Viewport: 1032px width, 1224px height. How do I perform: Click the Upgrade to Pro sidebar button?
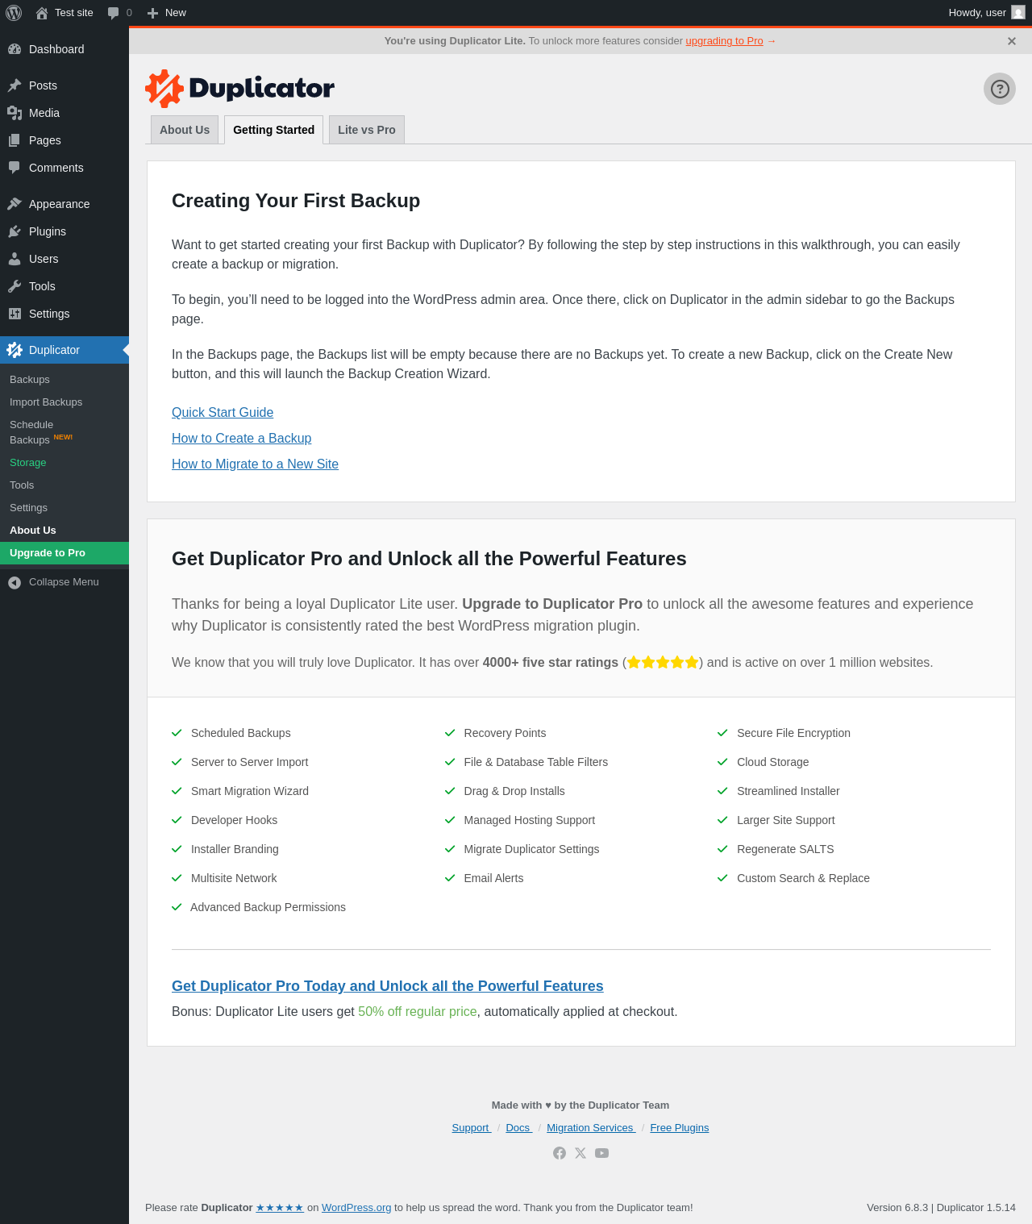click(x=48, y=553)
